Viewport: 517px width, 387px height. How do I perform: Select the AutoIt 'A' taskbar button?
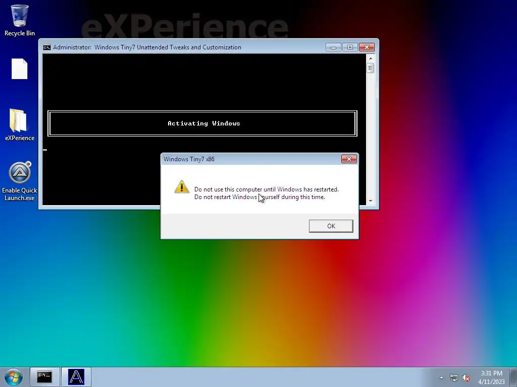pos(76,377)
